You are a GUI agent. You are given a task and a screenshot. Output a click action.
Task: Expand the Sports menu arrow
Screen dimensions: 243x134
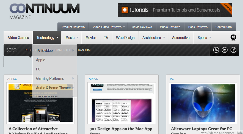tap(210, 37)
